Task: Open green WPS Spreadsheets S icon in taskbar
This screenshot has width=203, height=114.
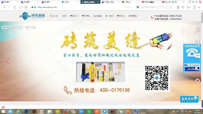Action: 89,111
